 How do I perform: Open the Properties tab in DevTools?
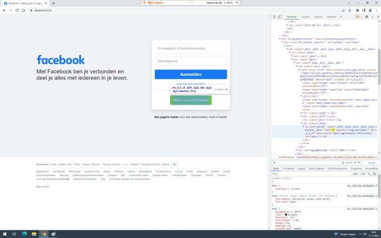click(x=356, y=169)
